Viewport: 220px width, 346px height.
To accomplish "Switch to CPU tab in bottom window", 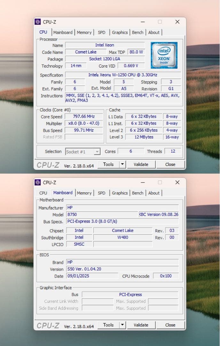I will point(43,193).
